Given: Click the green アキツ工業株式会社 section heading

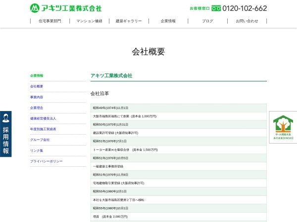Looking at the screenshot, I should pyautogui.click(x=111, y=75).
